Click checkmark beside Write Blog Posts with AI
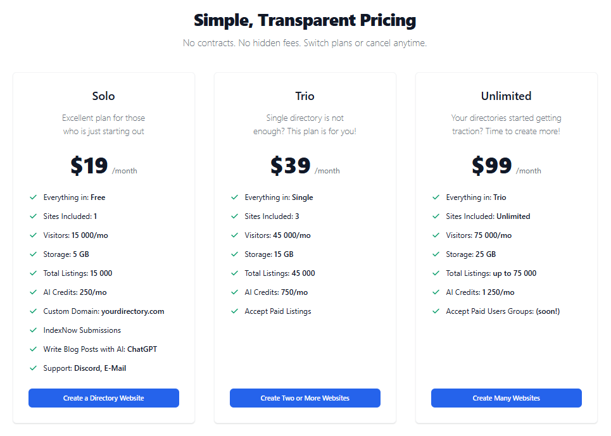Screen dimensions: 611x436 pos(33,349)
